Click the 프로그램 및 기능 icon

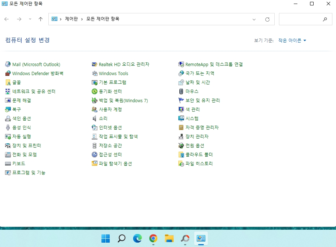click(x=8, y=173)
